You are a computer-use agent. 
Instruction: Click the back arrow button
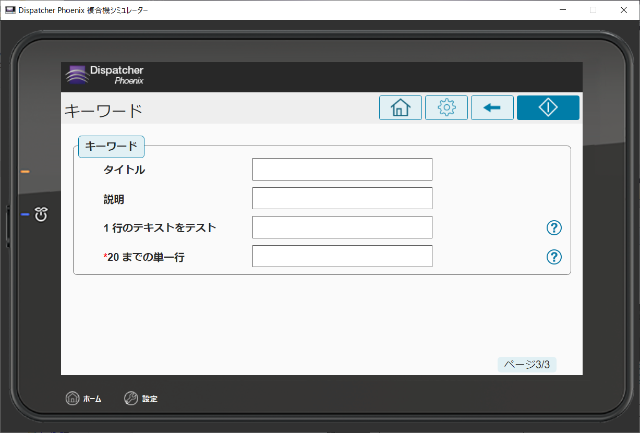pos(492,108)
